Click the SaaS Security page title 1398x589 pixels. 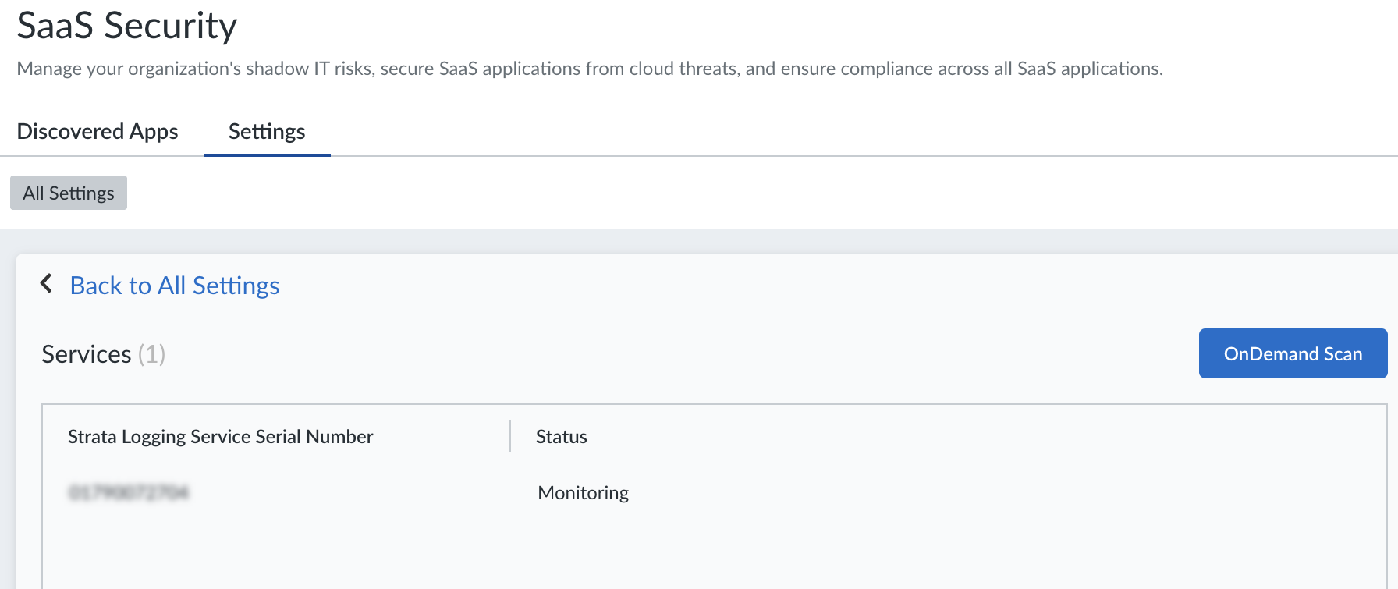click(x=127, y=26)
